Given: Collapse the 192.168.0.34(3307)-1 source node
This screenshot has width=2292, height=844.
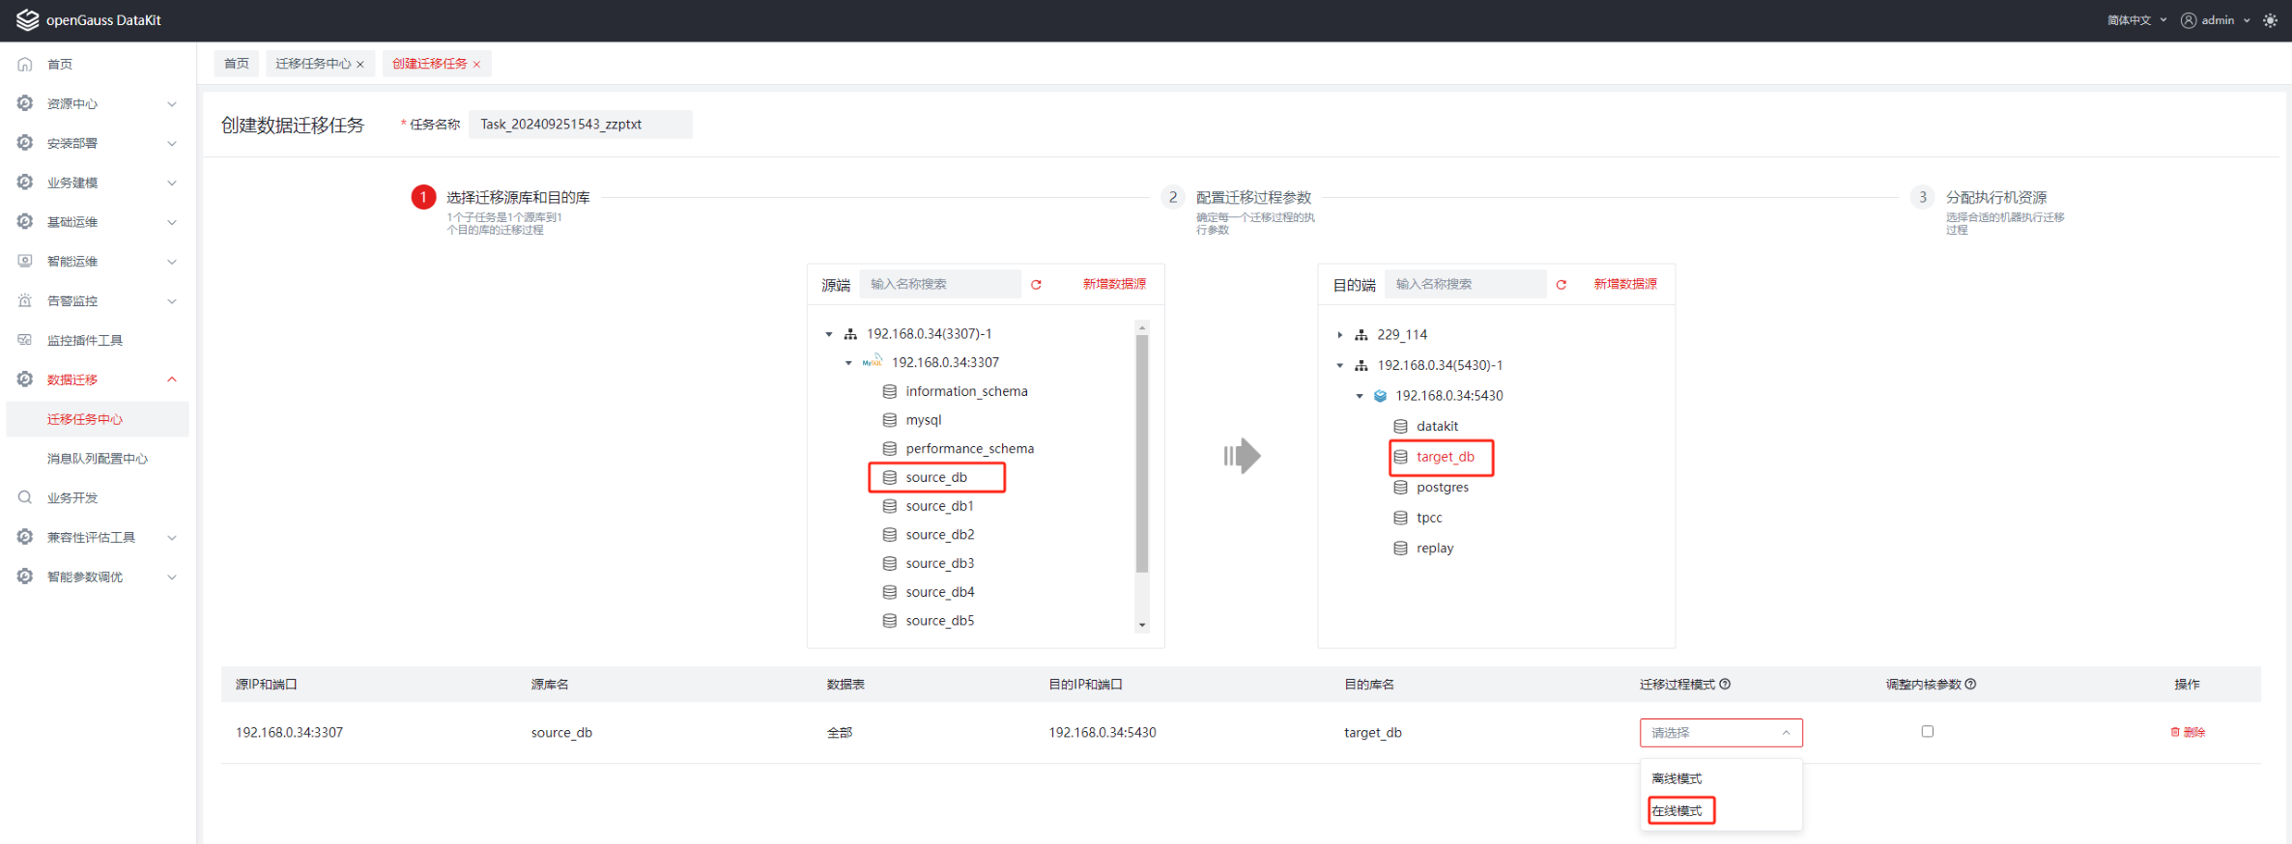Looking at the screenshot, I should click(x=829, y=334).
